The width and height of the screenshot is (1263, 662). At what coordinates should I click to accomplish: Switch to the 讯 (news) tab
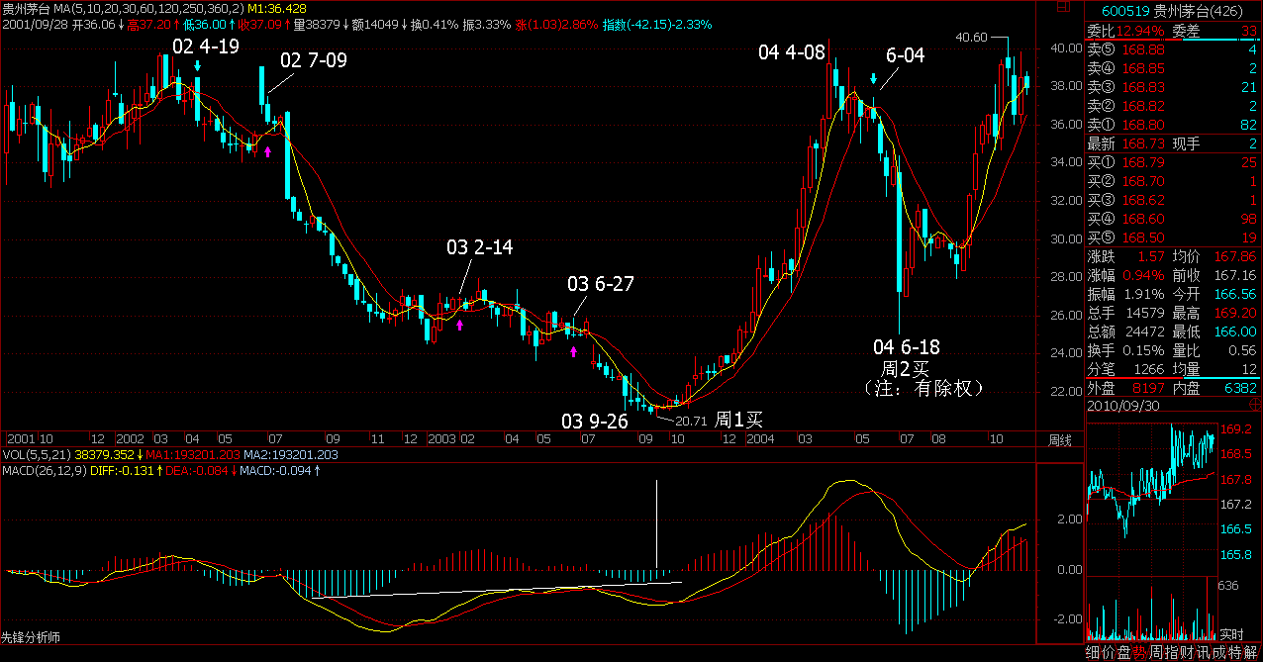tap(1204, 652)
